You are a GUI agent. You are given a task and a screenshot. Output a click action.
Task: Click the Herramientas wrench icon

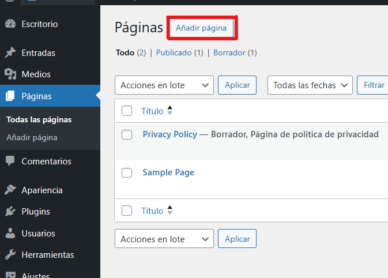(10, 255)
